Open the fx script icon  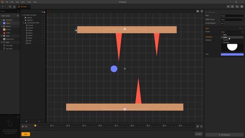coord(237,7)
